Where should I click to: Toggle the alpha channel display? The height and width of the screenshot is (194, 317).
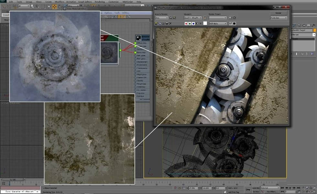[x=197, y=24]
